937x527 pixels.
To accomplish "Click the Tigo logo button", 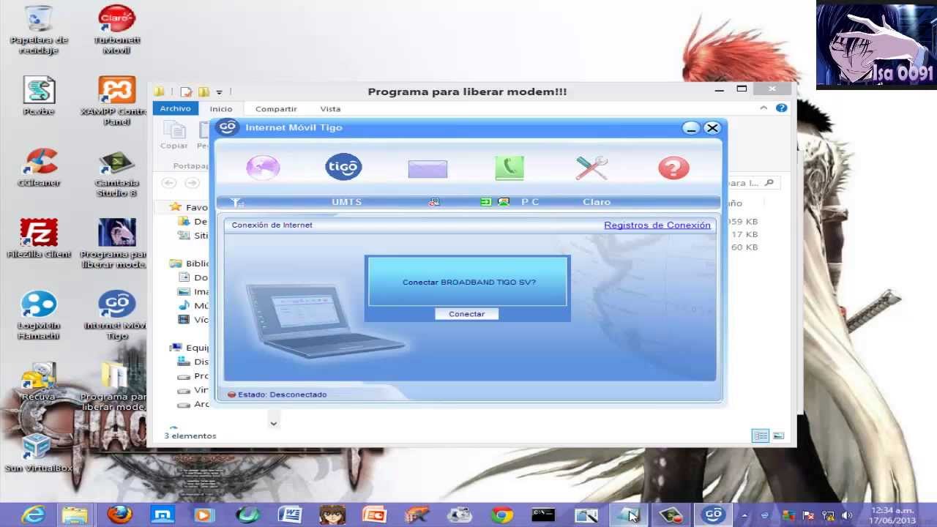I will [343, 167].
